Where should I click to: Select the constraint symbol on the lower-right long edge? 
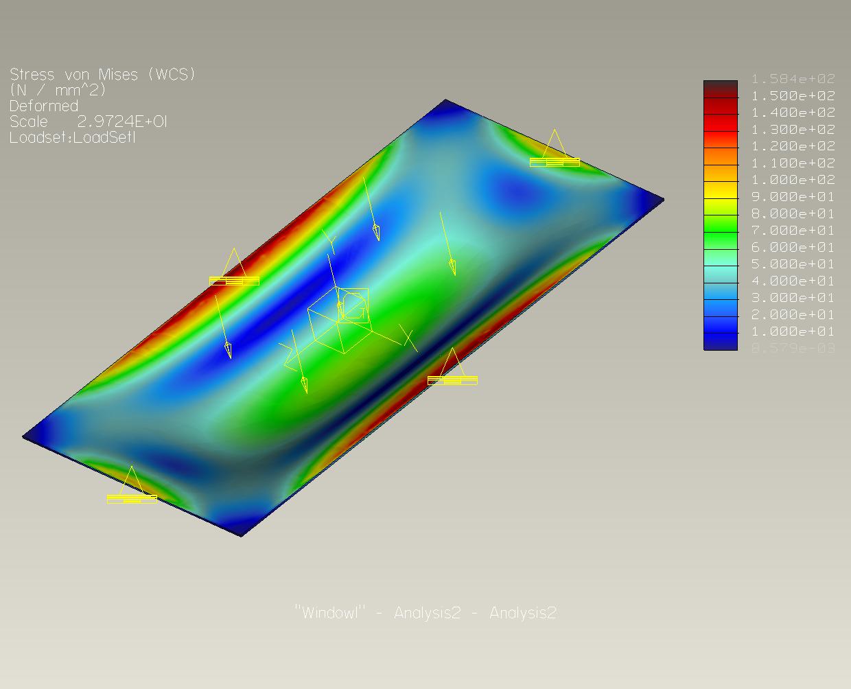coord(452,366)
